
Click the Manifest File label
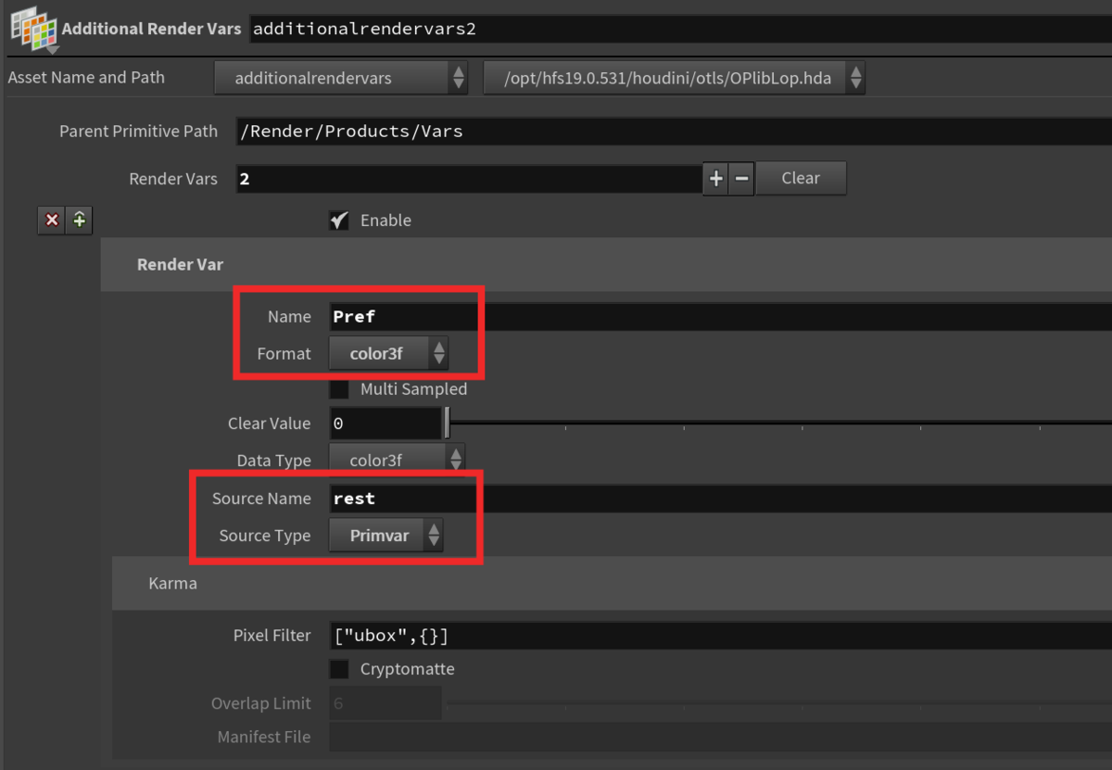tap(264, 738)
